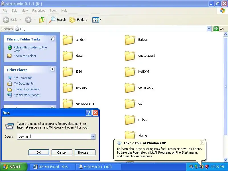Select the qemufwcfg folder icon

(130, 88)
